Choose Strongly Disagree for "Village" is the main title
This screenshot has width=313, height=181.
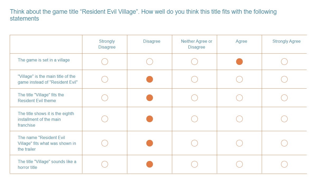[x=105, y=79]
